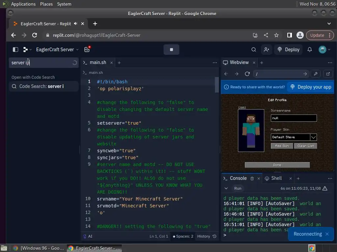Clear the console with trash icon
The height and width of the screenshot is (252, 337).
tap(252, 178)
